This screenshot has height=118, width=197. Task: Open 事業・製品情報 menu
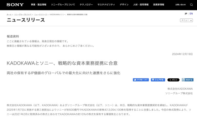(x=38, y=5)
